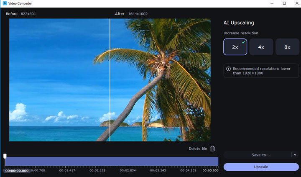301x177 pixels.
Task: Click the Before 822x501 label
Action: tap(21, 14)
